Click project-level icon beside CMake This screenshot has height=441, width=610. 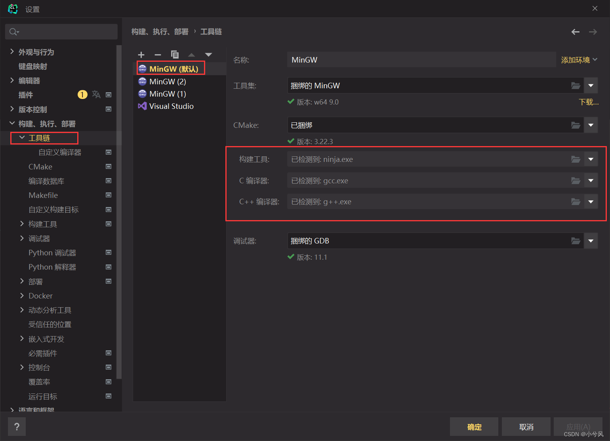pos(109,167)
